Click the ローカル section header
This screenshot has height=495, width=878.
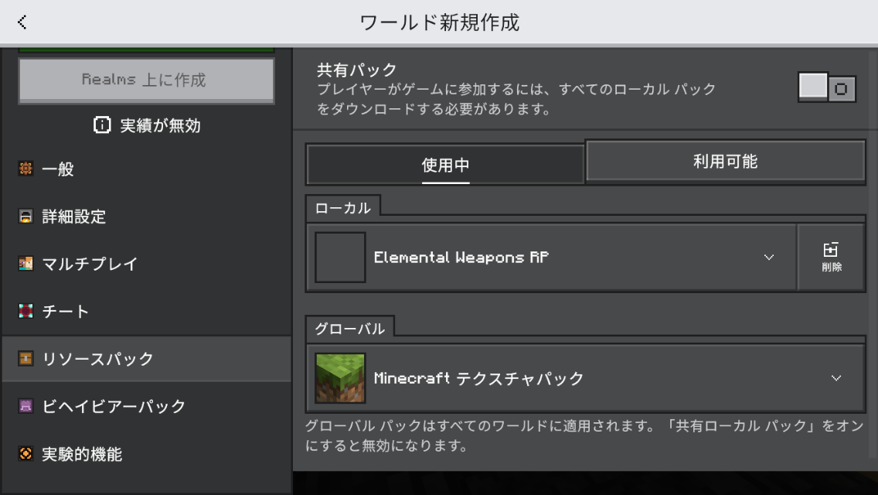pos(343,208)
